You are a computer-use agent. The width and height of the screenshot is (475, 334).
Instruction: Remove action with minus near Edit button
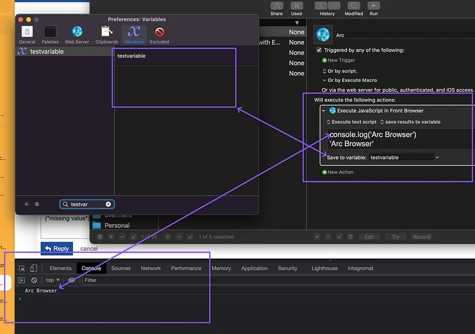[x=328, y=237]
